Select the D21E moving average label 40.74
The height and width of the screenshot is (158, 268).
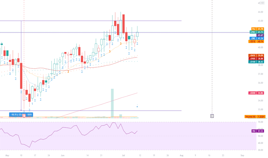tap(256, 41)
